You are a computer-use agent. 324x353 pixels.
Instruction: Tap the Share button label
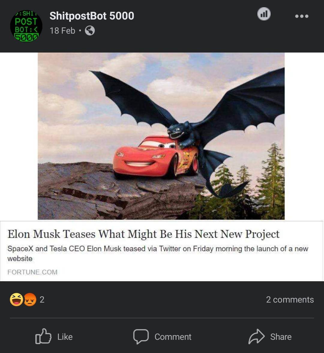click(x=281, y=337)
